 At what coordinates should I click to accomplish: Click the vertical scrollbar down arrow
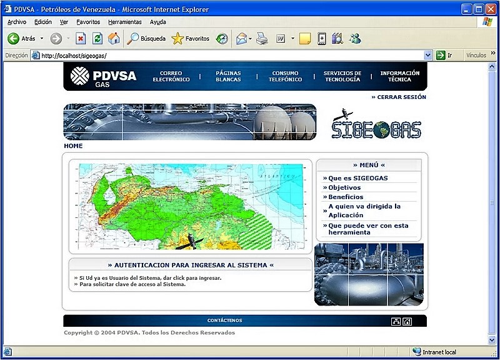(x=492, y=340)
